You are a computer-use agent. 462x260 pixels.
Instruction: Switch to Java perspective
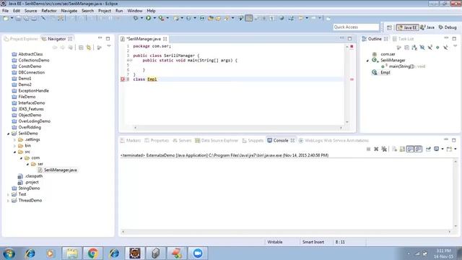pos(427,27)
